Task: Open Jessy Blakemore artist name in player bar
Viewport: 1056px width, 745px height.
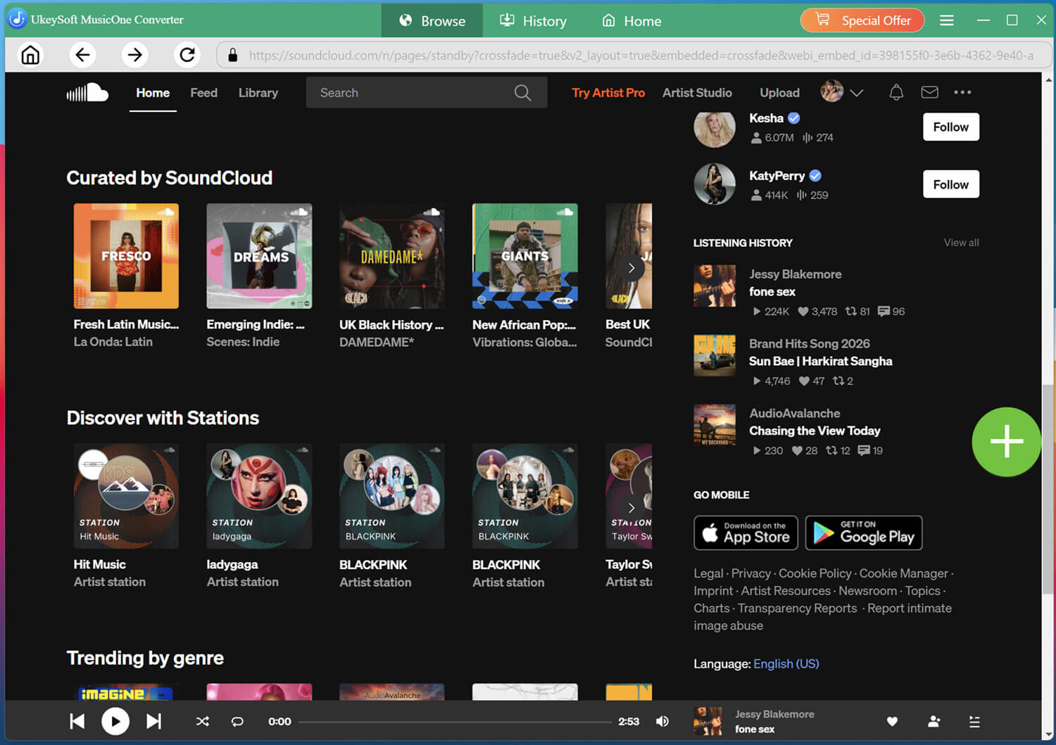Action: [774, 714]
